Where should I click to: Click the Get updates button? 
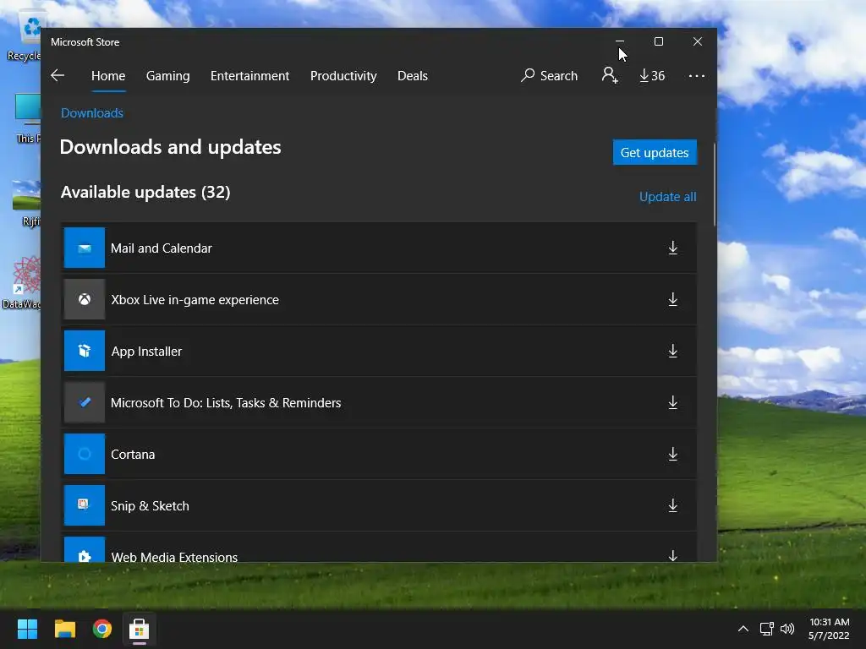coord(655,152)
